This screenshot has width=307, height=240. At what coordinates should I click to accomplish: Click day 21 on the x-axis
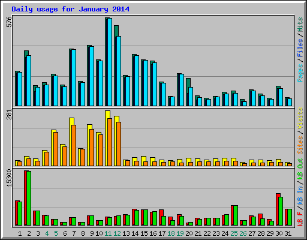(x=198, y=233)
